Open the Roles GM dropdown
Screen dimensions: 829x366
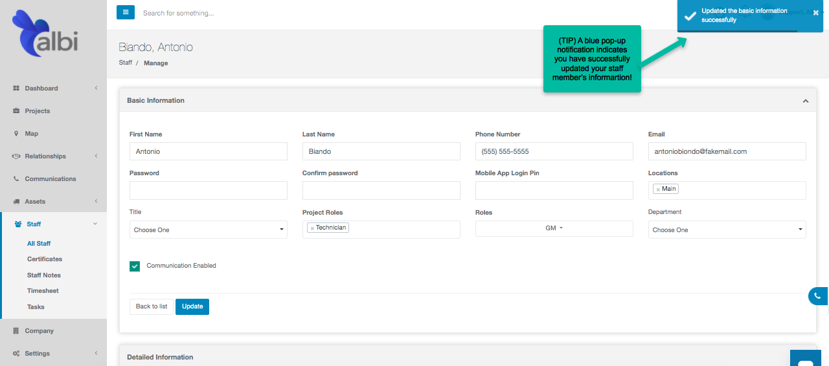click(554, 228)
